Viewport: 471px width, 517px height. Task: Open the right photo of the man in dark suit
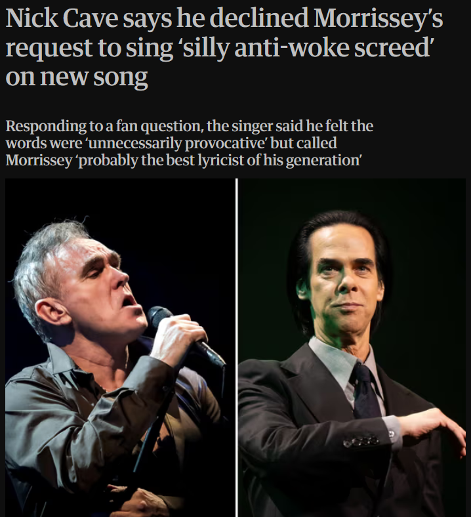coord(352,348)
